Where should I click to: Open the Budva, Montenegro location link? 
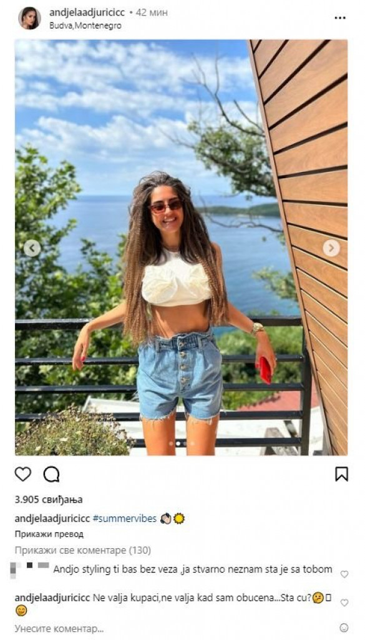pyautogui.click(x=85, y=25)
